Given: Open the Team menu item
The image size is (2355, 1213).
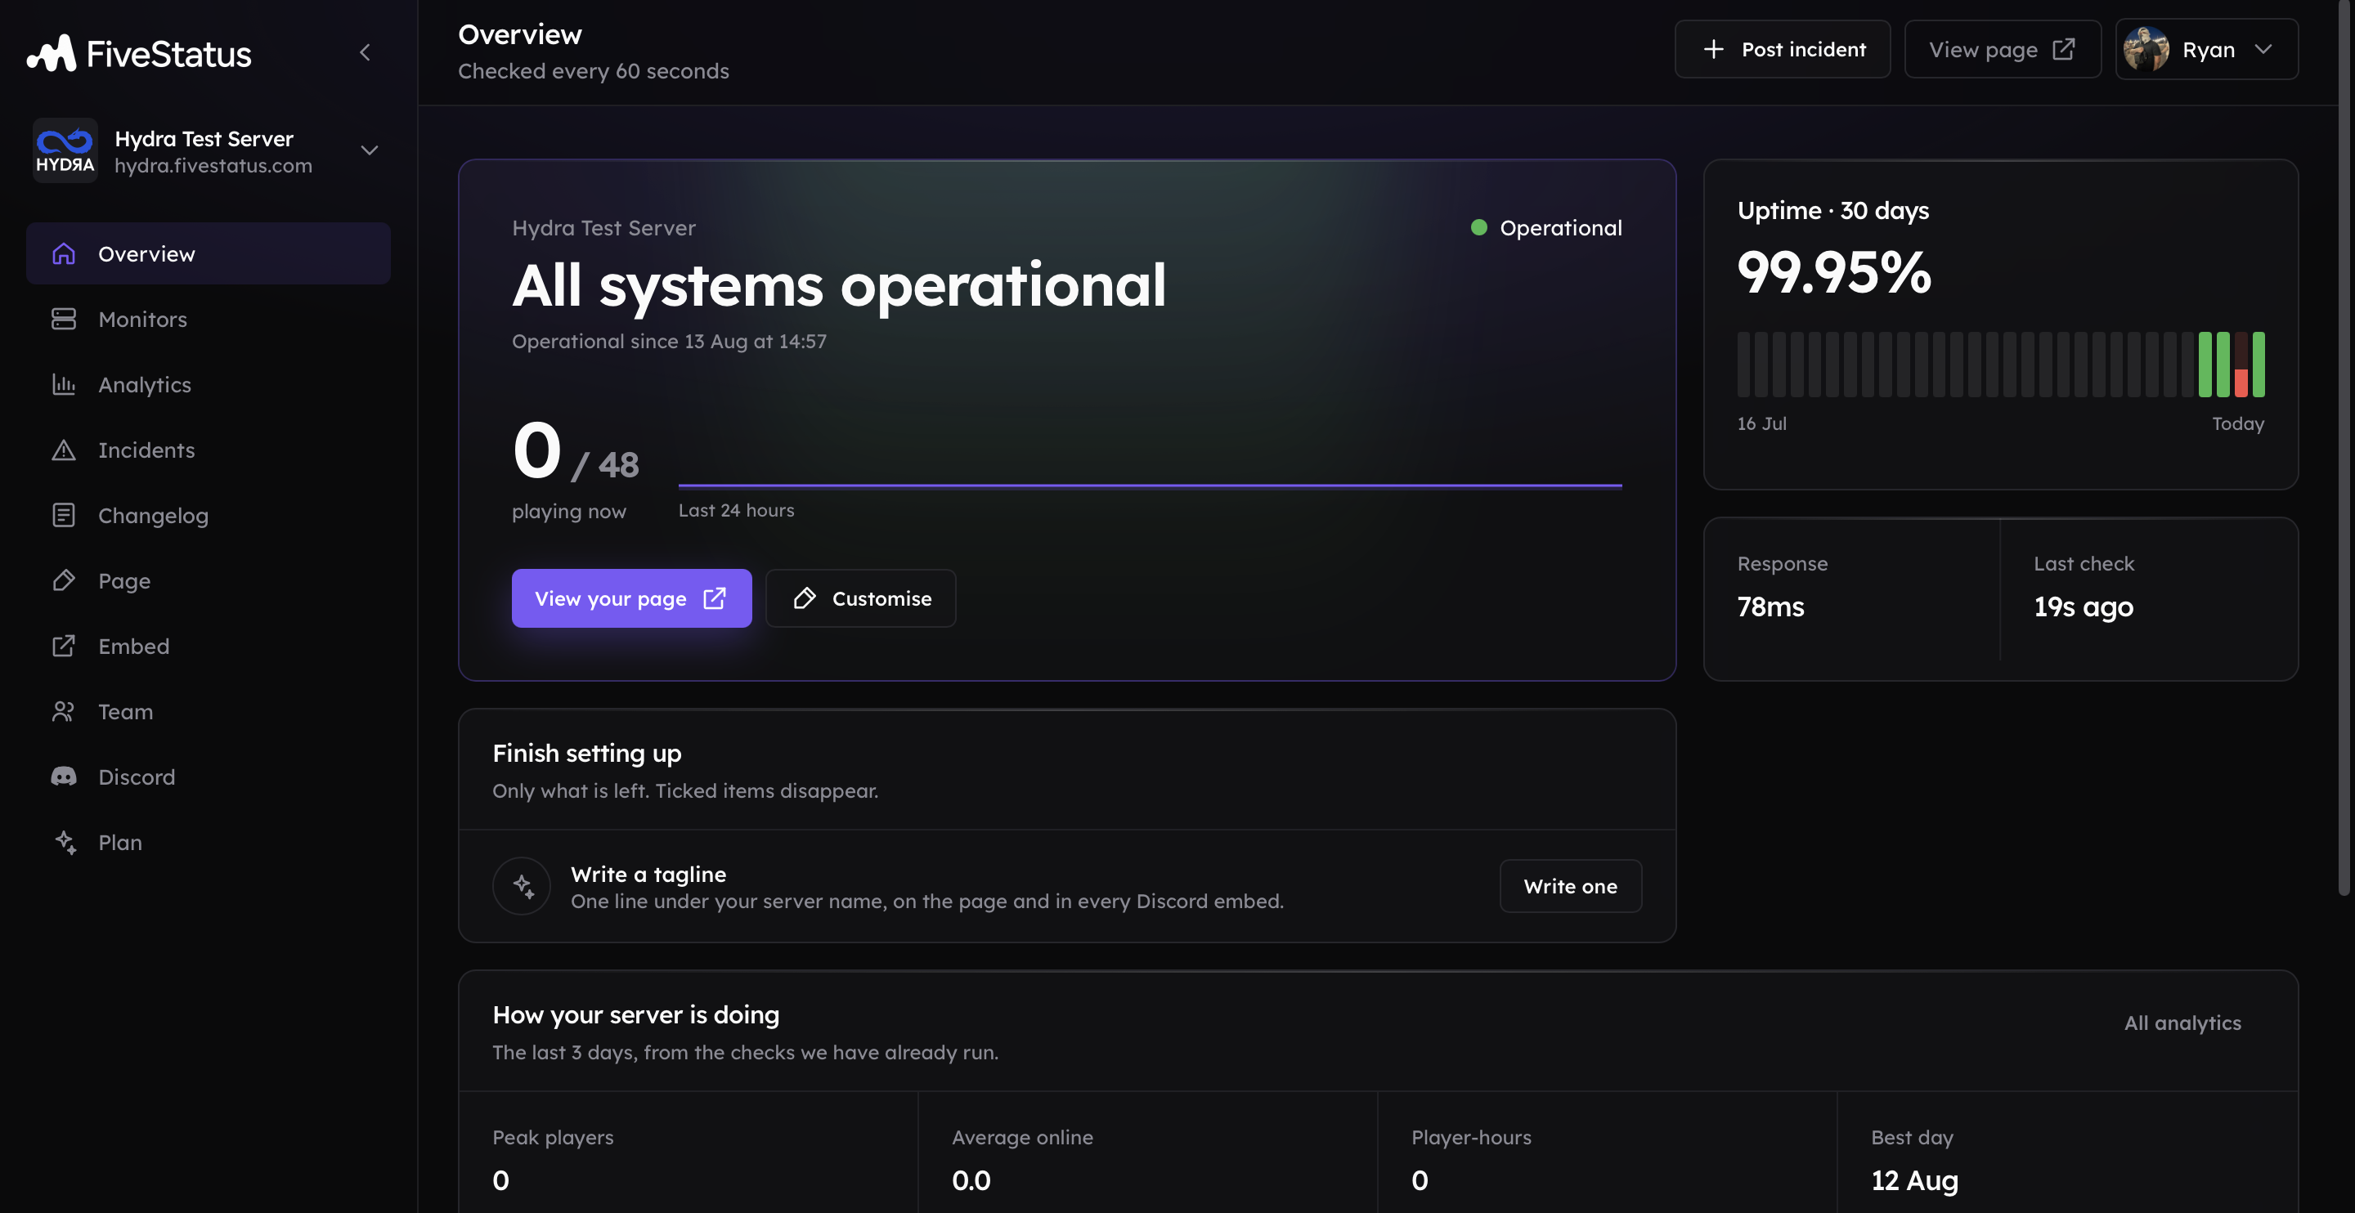Looking at the screenshot, I should pos(209,711).
